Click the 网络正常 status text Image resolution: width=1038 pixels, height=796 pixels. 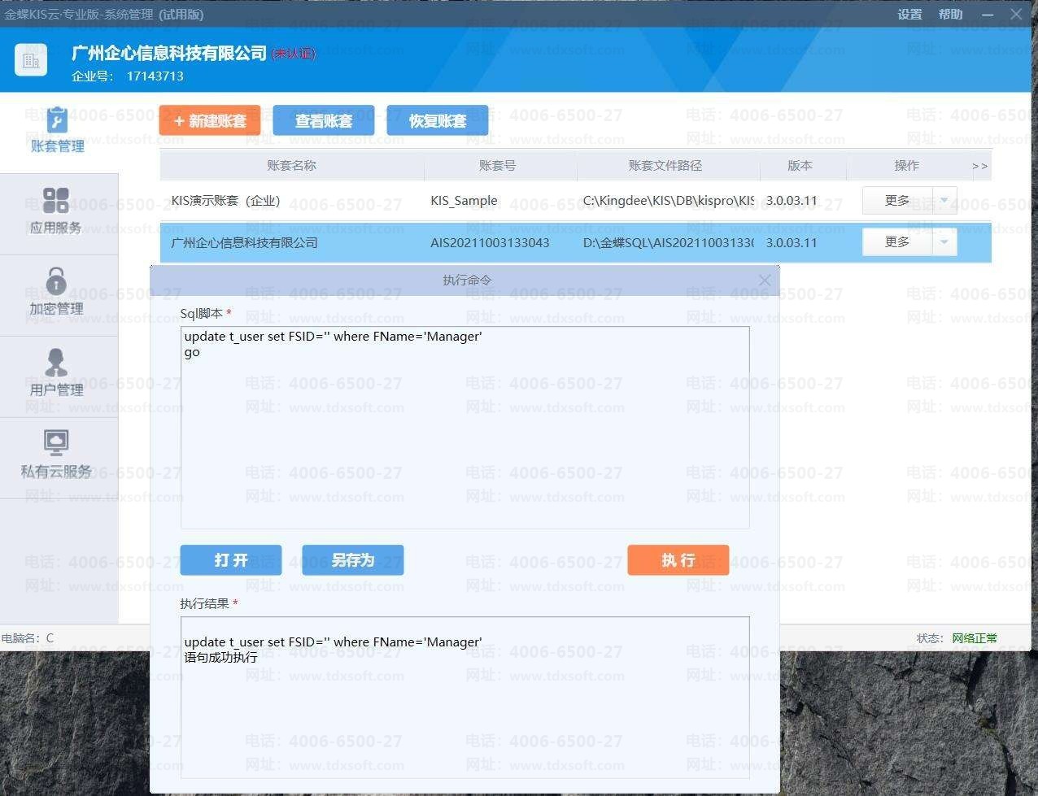point(975,638)
